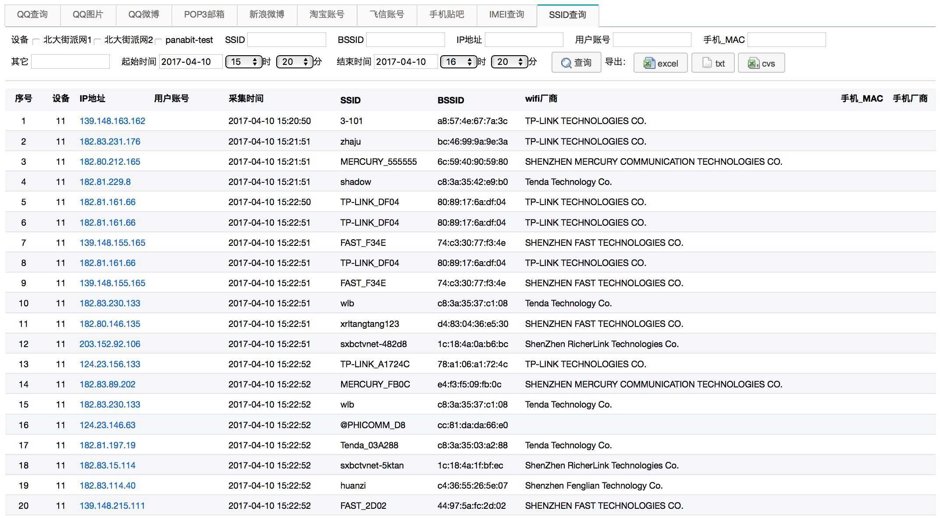Image resolution: width=940 pixels, height=518 pixels.
Task: Check the panabit-test device checkbox
Action: tap(158, 41)
